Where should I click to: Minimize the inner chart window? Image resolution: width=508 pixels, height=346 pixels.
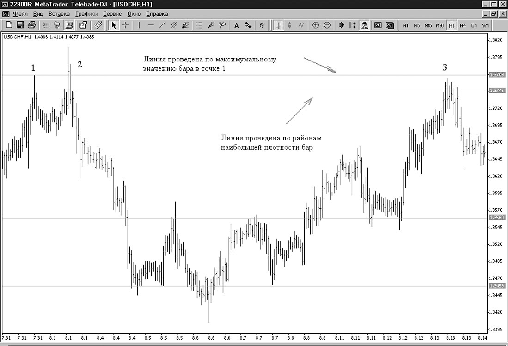(x=486, y=14)
